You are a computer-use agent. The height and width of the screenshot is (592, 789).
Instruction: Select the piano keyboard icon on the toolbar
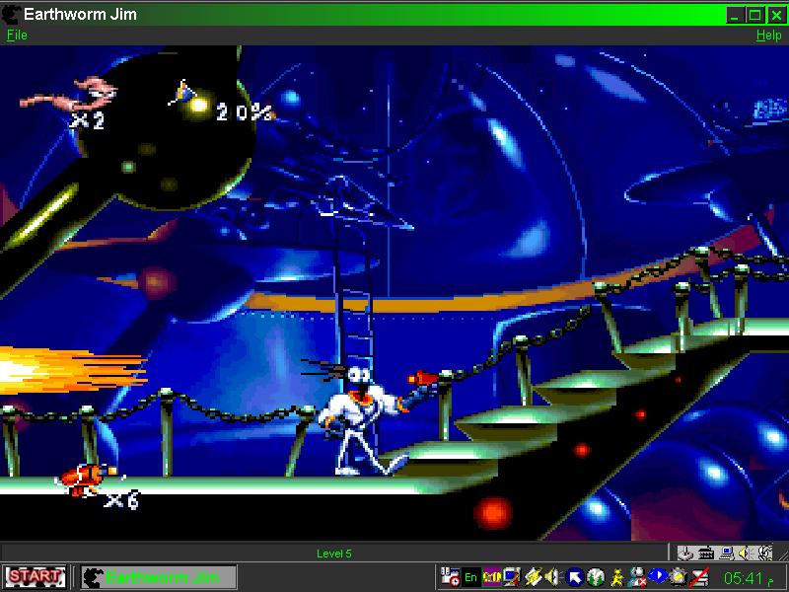(705, 553)
